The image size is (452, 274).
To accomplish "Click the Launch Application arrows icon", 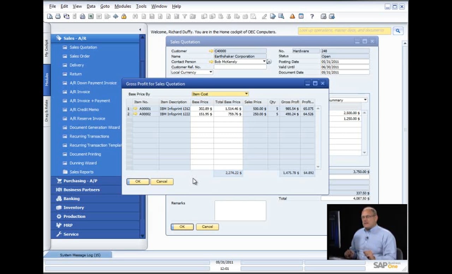I will tap(115, 16).
